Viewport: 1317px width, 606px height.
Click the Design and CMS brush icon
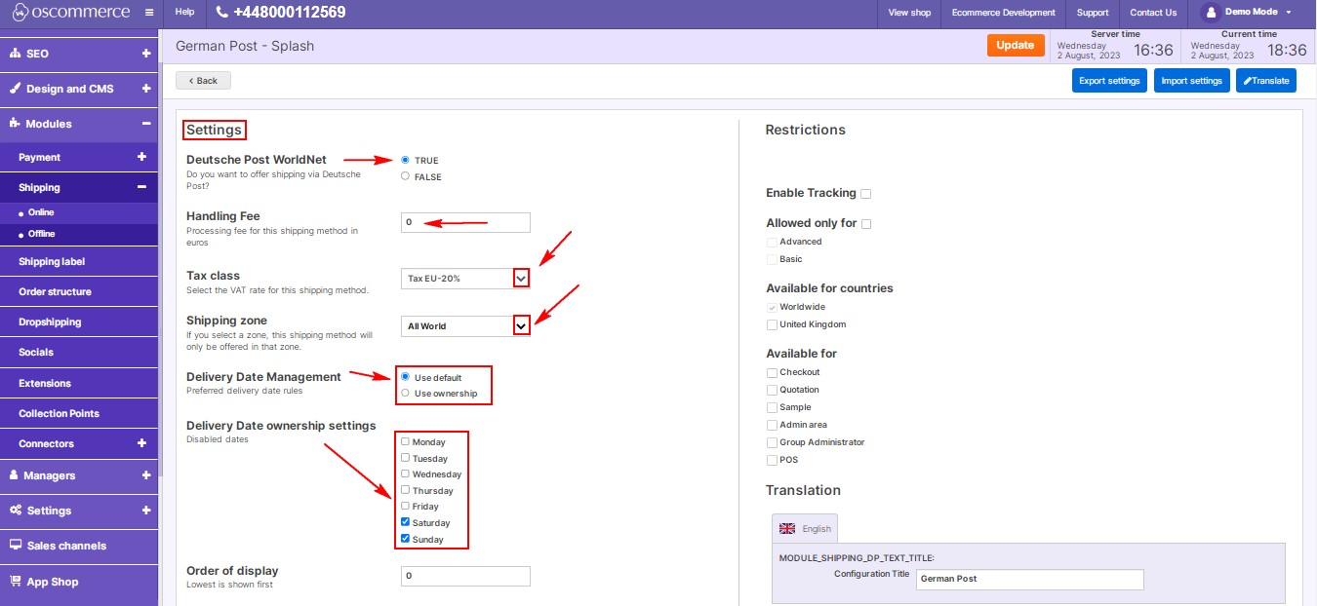click(x=15, y=89)
